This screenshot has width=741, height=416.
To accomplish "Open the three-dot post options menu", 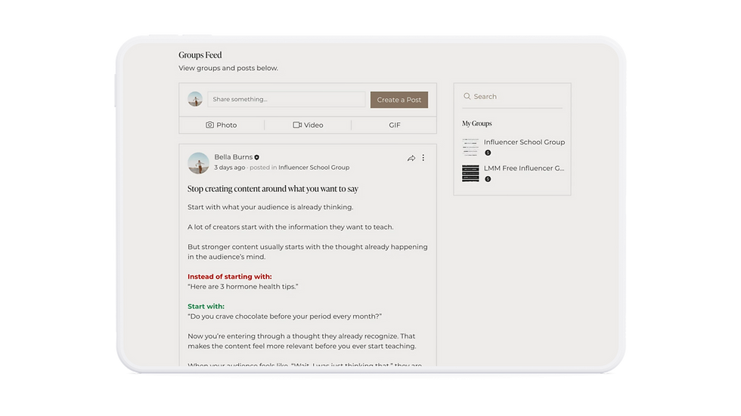I will point(423,158).
